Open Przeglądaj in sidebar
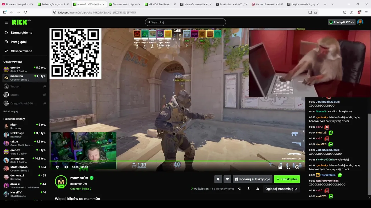 (19, 42)
